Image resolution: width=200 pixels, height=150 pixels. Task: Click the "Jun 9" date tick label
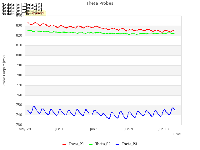(x=129, y=129)
